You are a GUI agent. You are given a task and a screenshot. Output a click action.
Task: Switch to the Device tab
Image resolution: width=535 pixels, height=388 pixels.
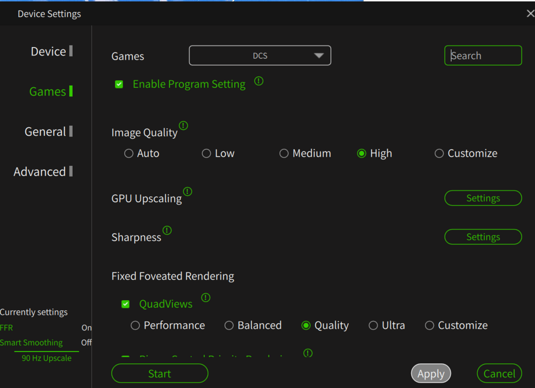click(49, 51)
